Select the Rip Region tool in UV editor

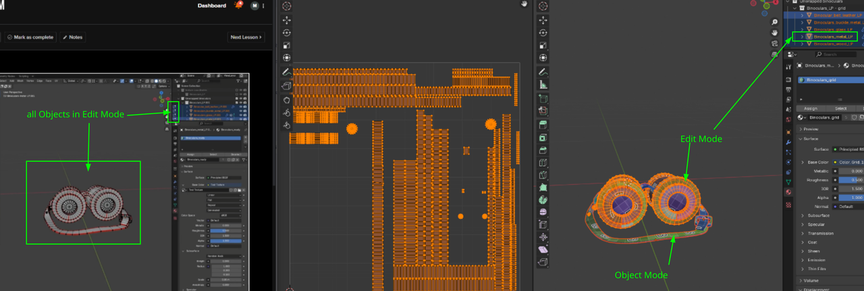(x=287, y=86)
